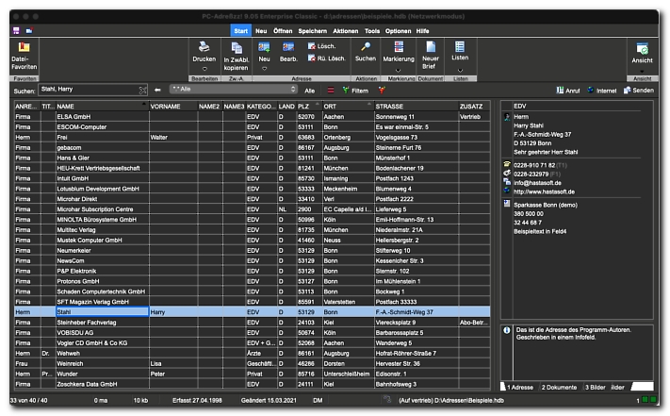
Task: Click the Senden mail icon
Action: (627, 91)
